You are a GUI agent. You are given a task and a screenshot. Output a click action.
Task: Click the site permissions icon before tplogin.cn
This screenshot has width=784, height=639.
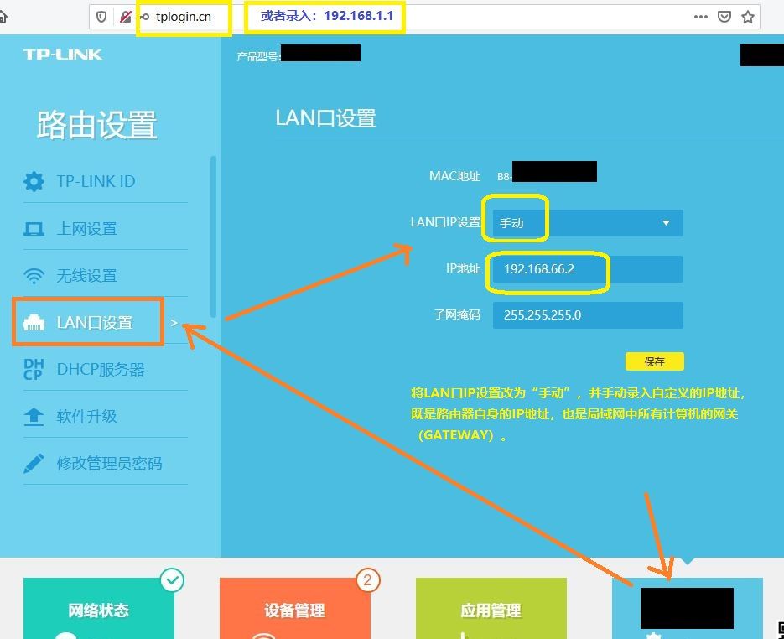pyautogui.click(x=144, y=17)
